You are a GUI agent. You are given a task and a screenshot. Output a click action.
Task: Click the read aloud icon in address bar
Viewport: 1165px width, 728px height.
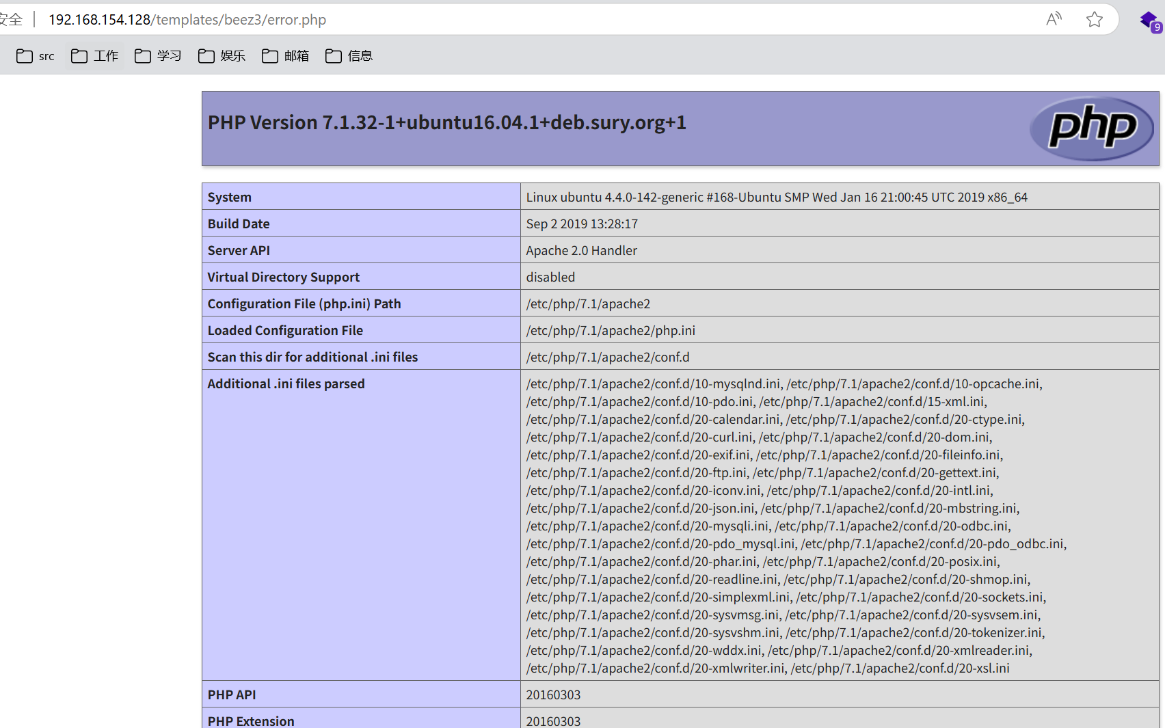1054,19
